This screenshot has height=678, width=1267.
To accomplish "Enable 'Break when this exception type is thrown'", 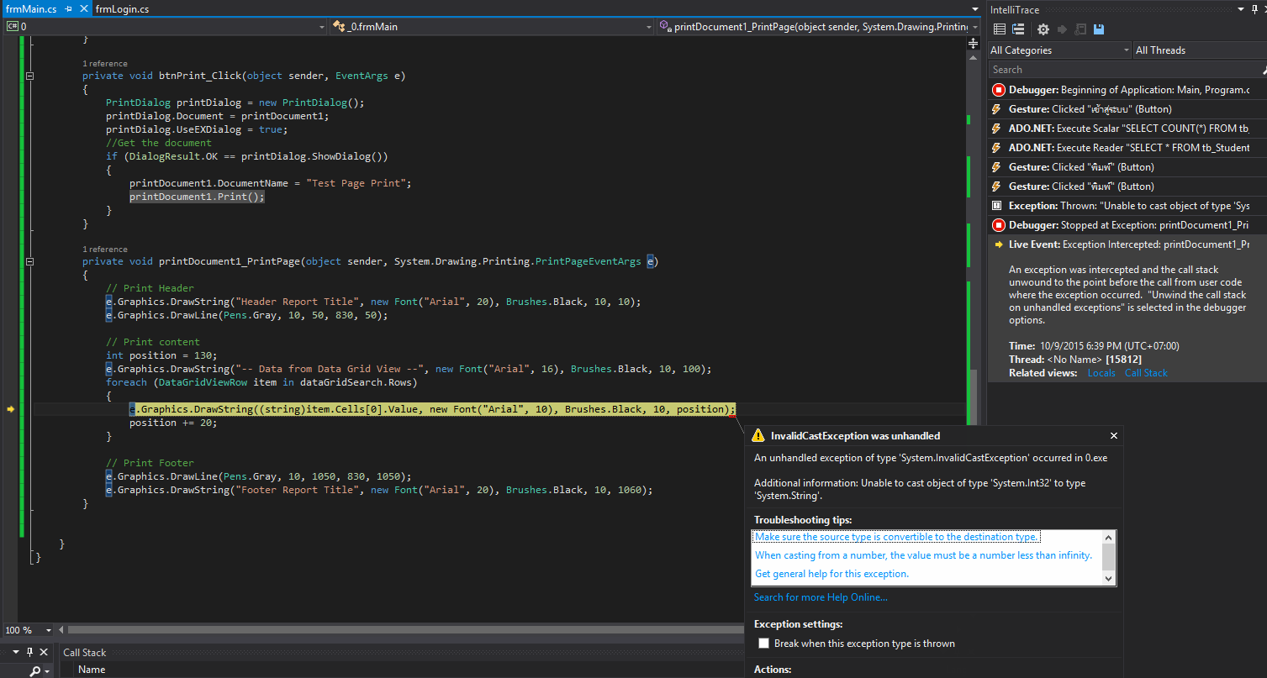I will tap(763, 644).
